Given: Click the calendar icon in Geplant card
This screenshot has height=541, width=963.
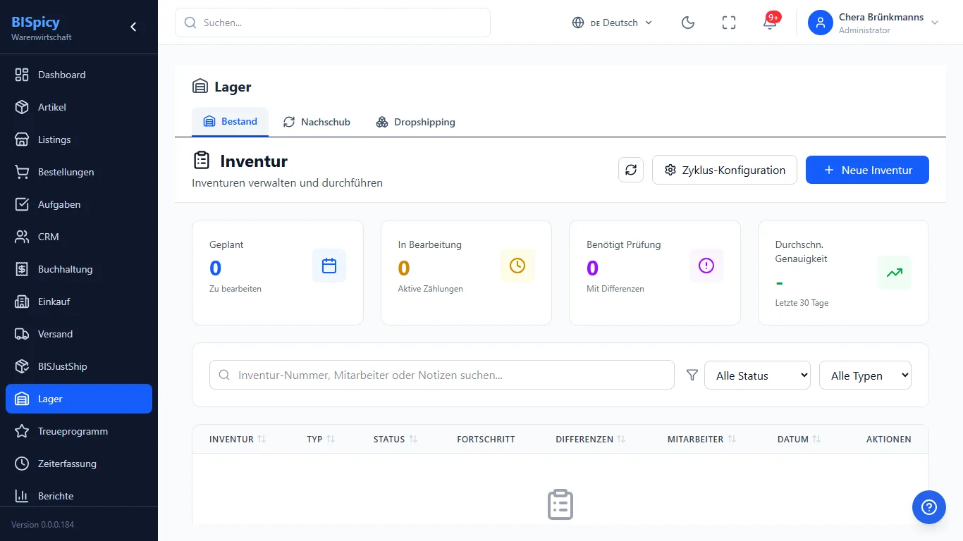Looking at the screenshot, I should [329, 266].
